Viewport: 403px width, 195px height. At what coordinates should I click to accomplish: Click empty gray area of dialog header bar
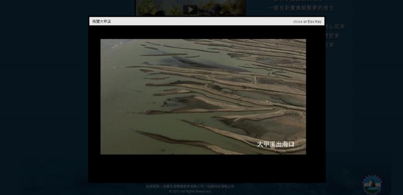pyautogui.click(x=200, y=22)
